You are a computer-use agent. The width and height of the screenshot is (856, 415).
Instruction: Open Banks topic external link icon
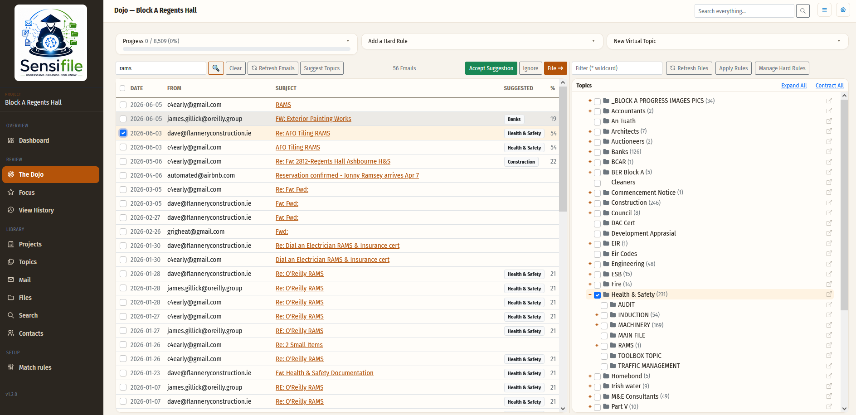coord(829,152)
